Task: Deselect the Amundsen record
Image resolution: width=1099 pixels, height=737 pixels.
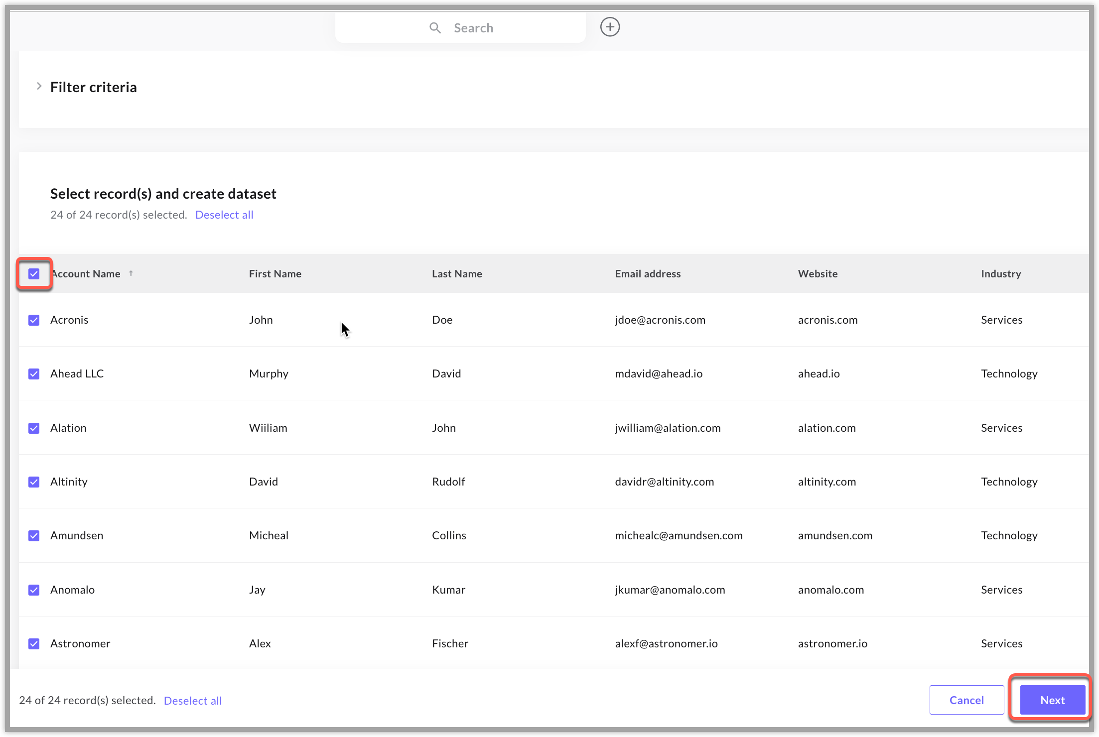Action: click(x=34, y=535)
